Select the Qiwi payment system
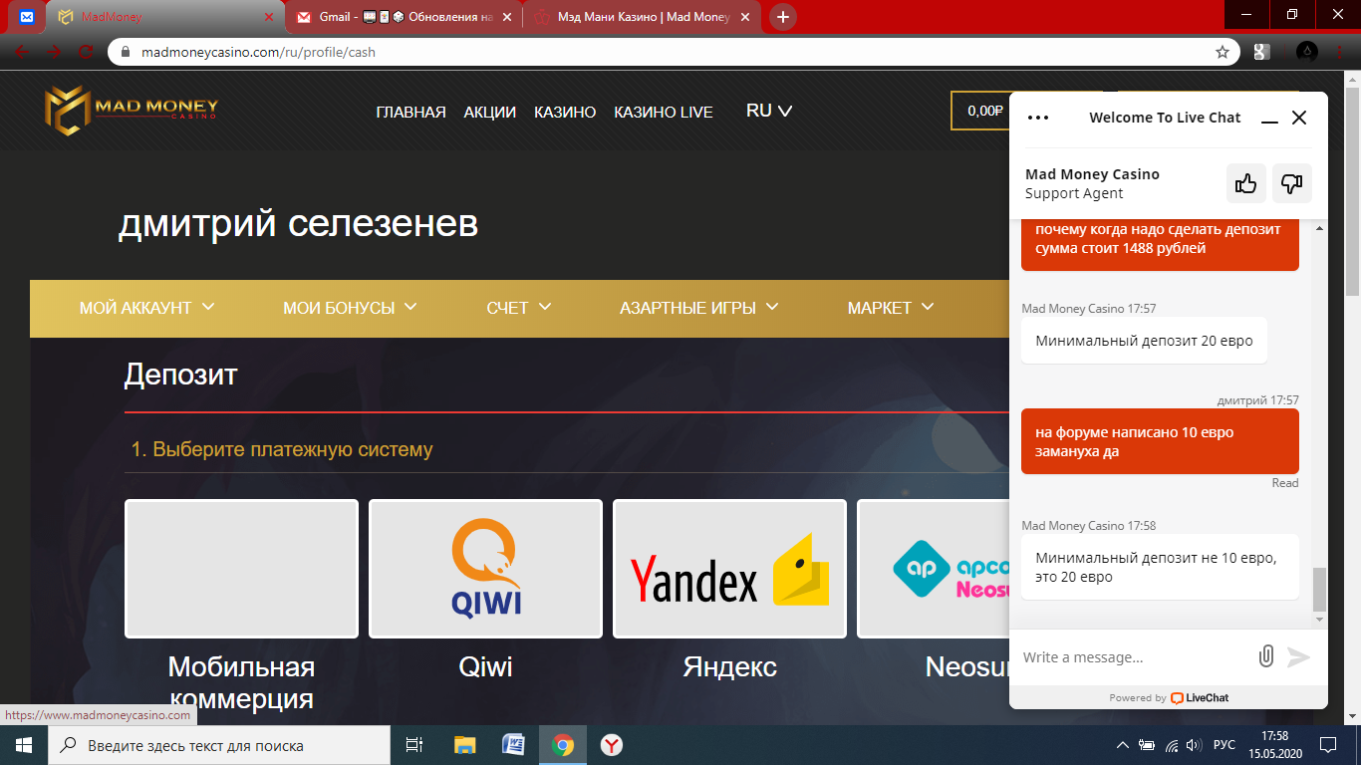The image size is (1361, 765). click(485, 568)
